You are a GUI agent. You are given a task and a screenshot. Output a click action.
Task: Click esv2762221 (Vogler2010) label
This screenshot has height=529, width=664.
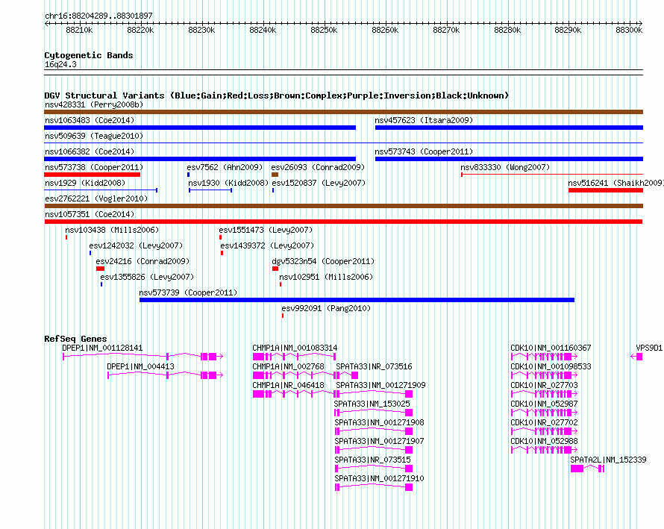[96, 198]
